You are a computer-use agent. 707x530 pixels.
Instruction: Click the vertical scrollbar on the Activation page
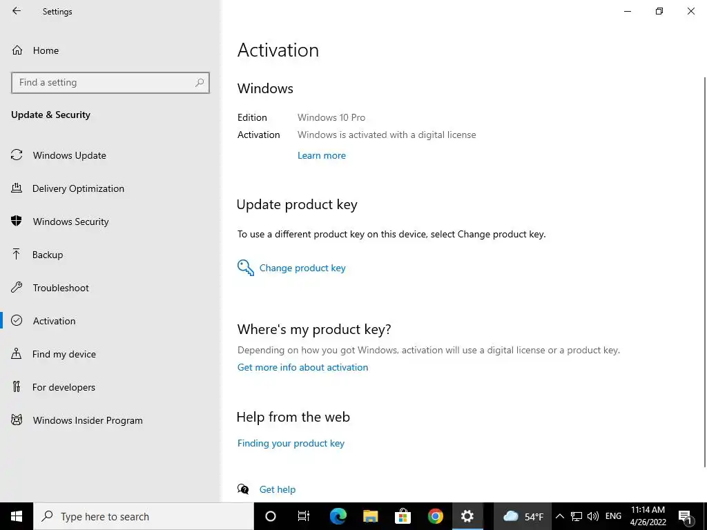click(x=705, y=272)
